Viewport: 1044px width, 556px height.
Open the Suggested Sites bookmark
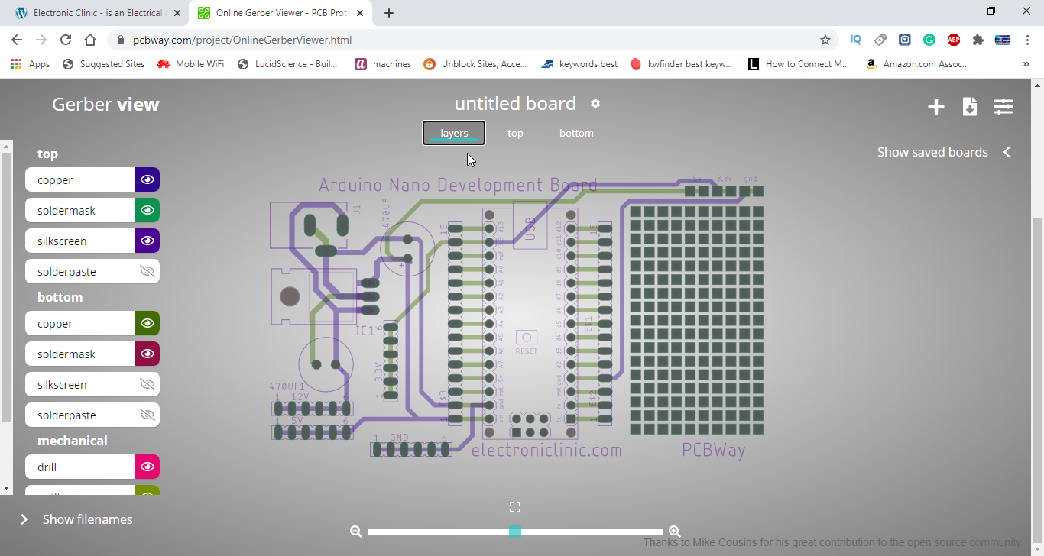[103, 64]
